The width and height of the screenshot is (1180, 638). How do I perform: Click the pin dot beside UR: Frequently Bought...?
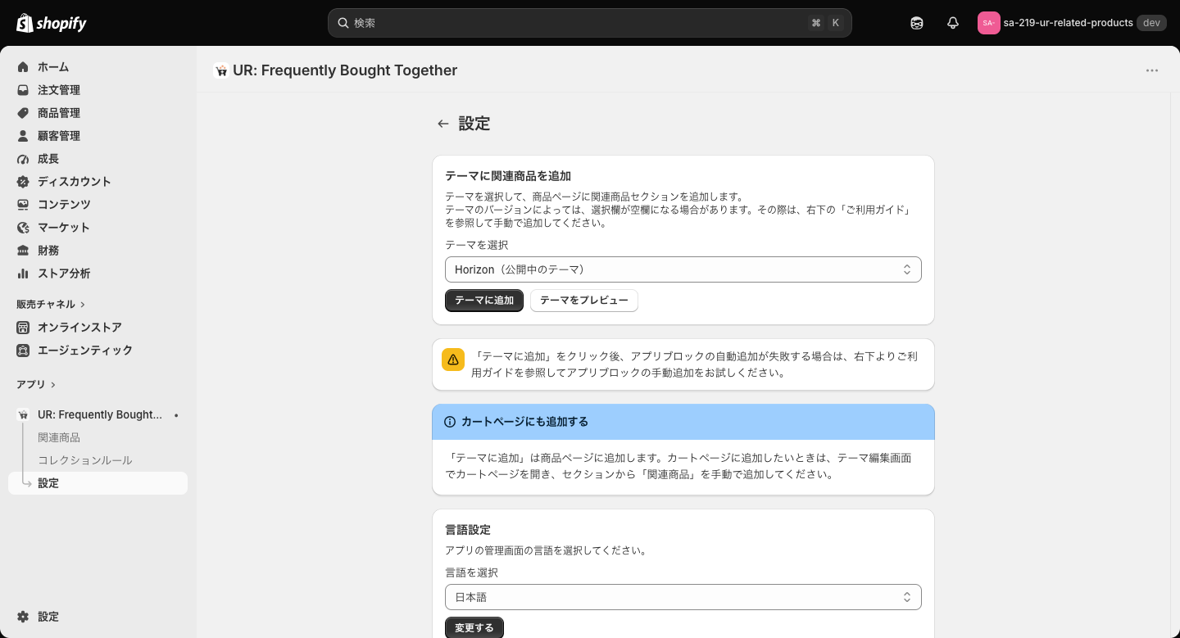tap(176, 415)
